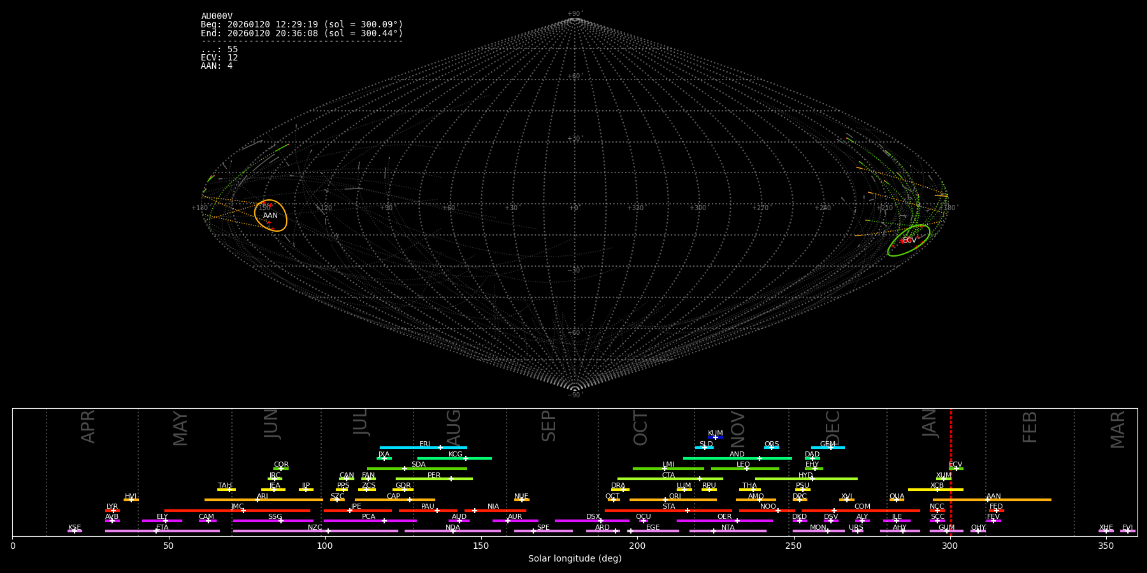1147x573 pixels.
Task: Click the +90° label atop the sky map
Action: tap(574, 14)
